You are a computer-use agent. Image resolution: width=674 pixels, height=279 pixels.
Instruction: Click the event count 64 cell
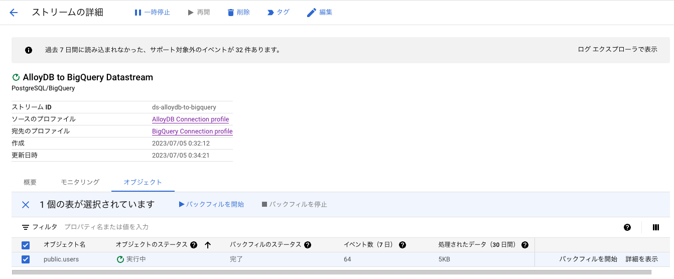point(347,259)
